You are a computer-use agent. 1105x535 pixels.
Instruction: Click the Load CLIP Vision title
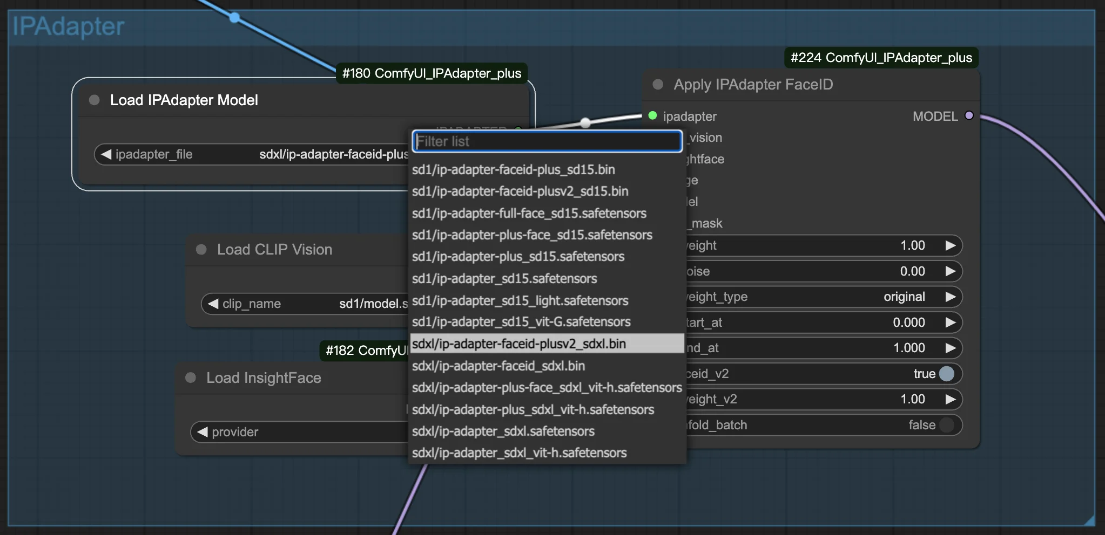[274, 250]
